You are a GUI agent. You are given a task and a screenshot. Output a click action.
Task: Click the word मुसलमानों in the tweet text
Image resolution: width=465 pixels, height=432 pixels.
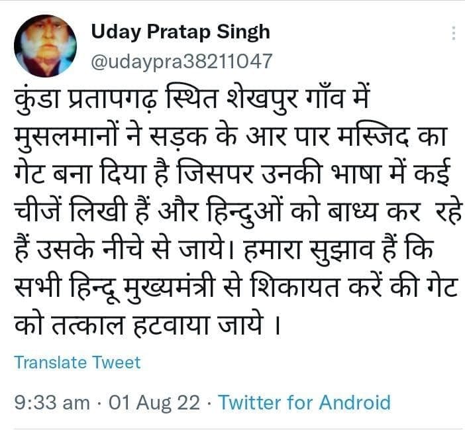point(71,141)
